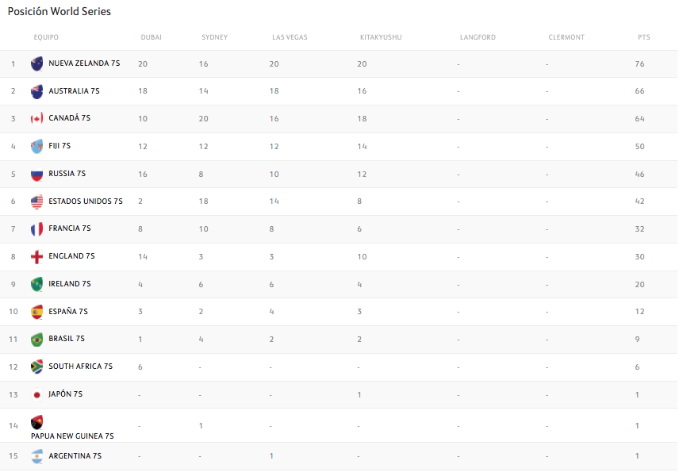This screenshot has width=683, height=476.
Task: Click the Papua New Guinea 7s flag
Action: (36, 422)
